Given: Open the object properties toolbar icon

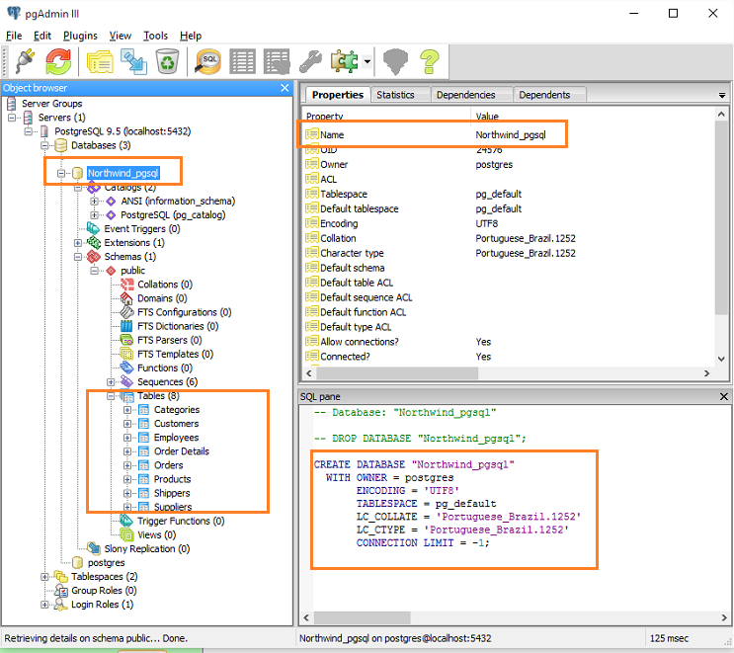Looking at the screenshot, I should click(x=100, y=61).
